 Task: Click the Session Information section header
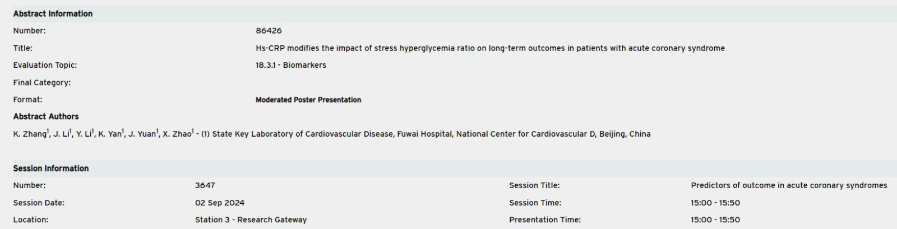click(x=51, y=169)
